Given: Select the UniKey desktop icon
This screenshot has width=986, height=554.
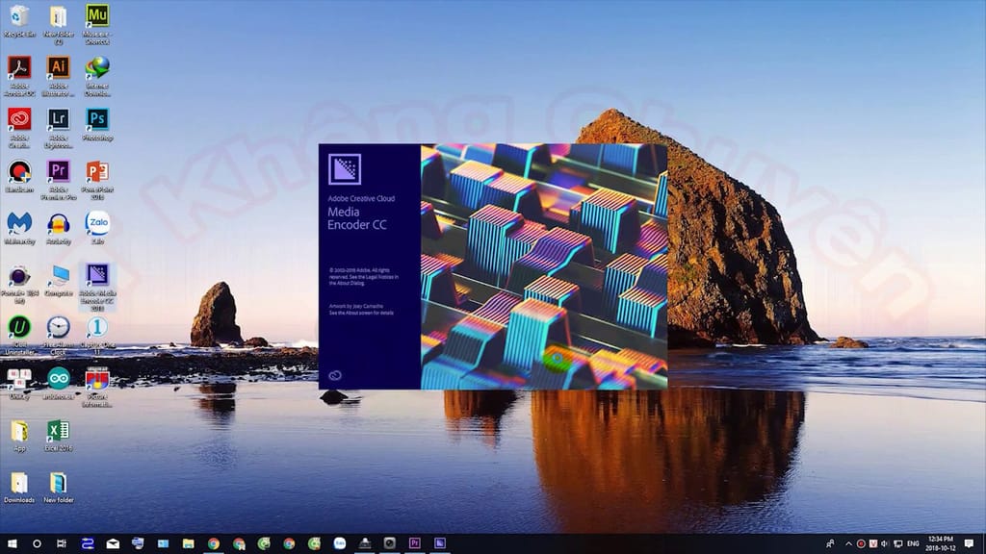Looking at the screenshot, I should click(x=19, y=384).
